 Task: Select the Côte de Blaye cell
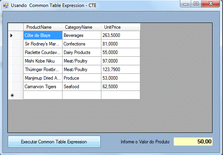[x=43, y=35]
